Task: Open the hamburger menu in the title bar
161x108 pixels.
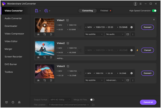Action: click(x=140, y=4)
